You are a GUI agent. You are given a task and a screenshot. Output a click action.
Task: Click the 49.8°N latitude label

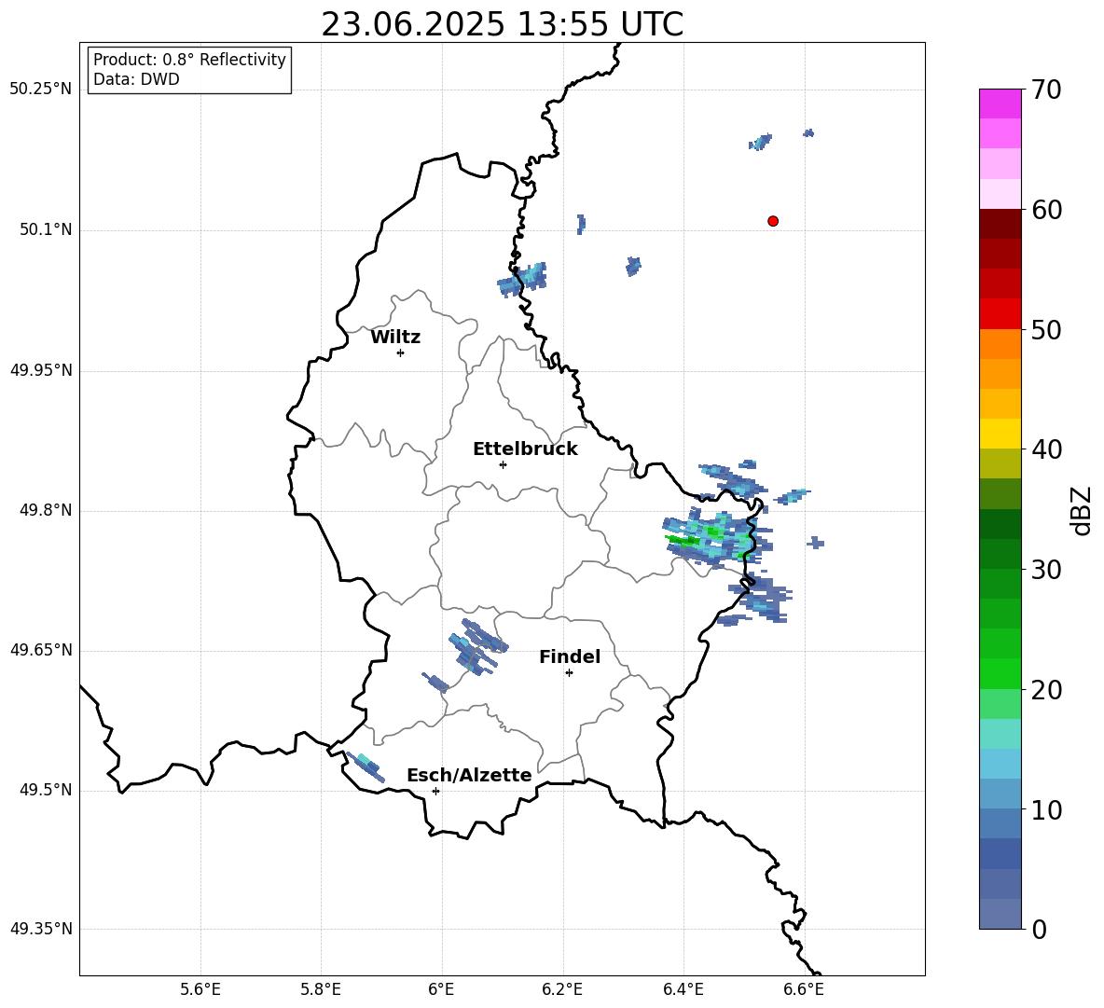46,510
